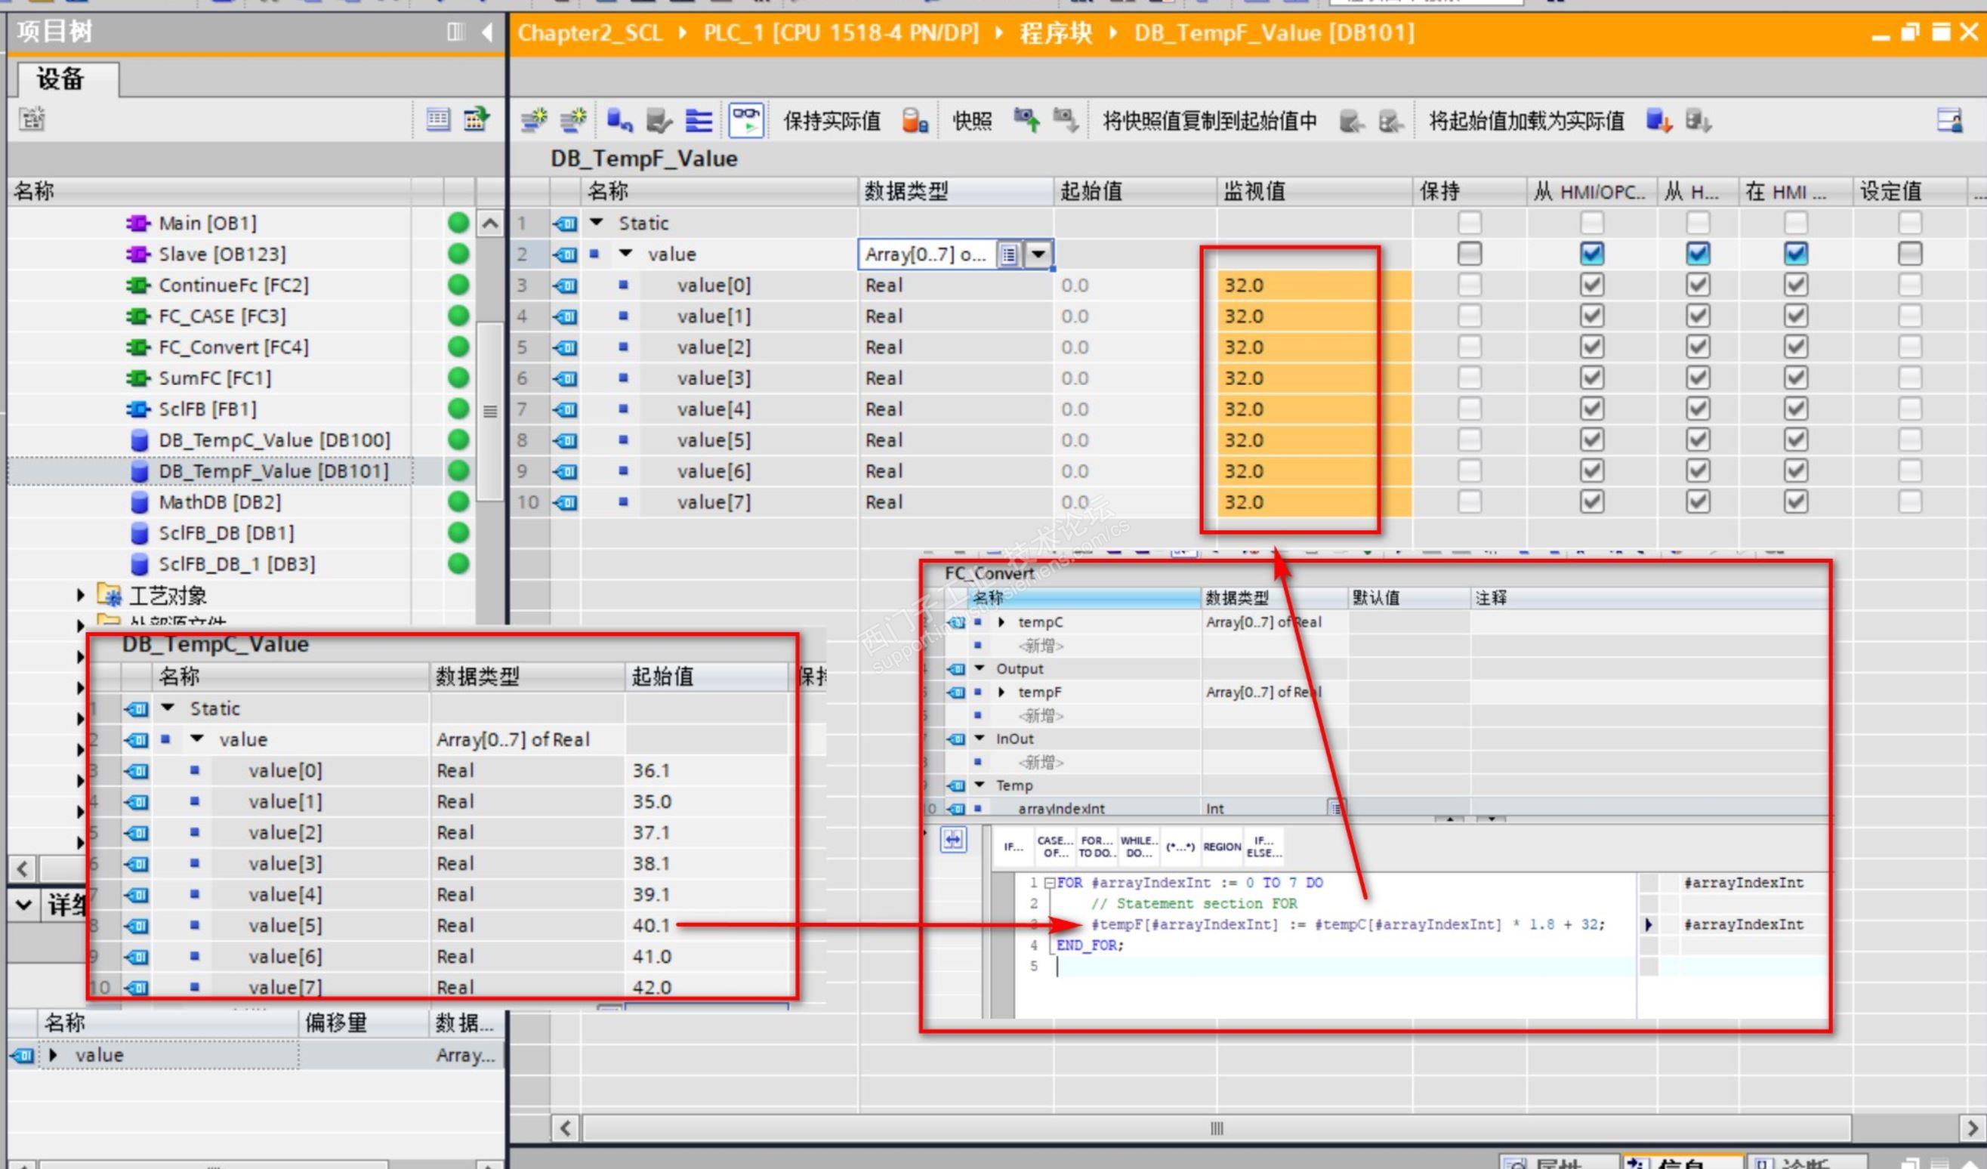1987x1169 pixels.
Task: Click the project tree collapse arrow icon
Action: 486,32
